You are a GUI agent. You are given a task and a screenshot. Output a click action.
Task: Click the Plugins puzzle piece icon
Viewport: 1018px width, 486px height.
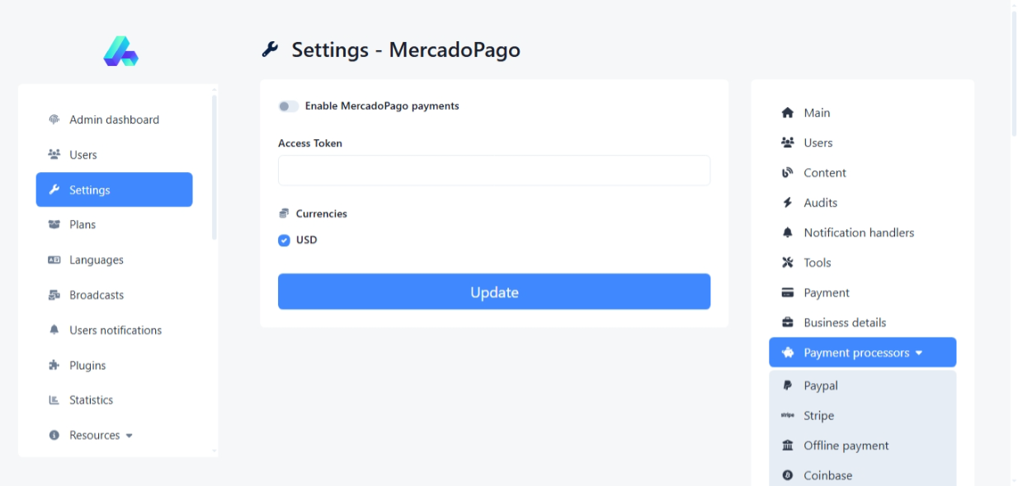click(54, 365)
